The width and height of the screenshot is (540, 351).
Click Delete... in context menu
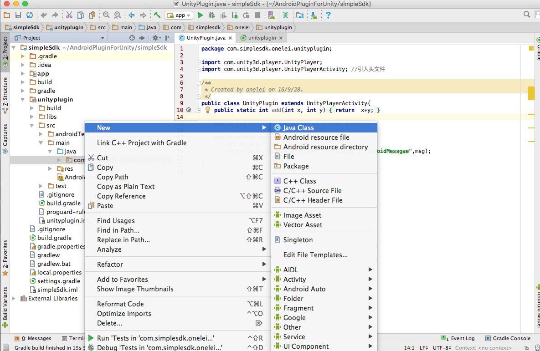178,323
